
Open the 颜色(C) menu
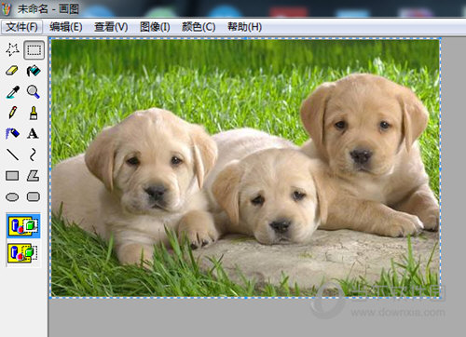pos(199,27)
